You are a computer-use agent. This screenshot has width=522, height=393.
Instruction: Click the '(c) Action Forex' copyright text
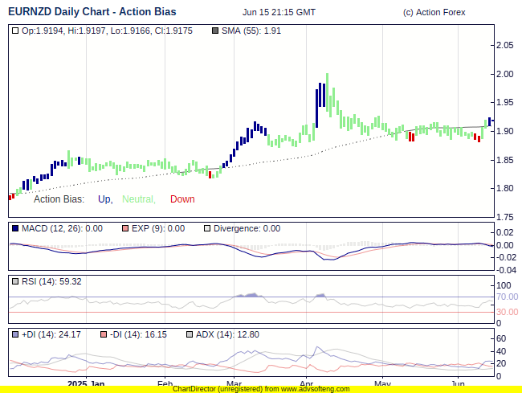[434, 12]
